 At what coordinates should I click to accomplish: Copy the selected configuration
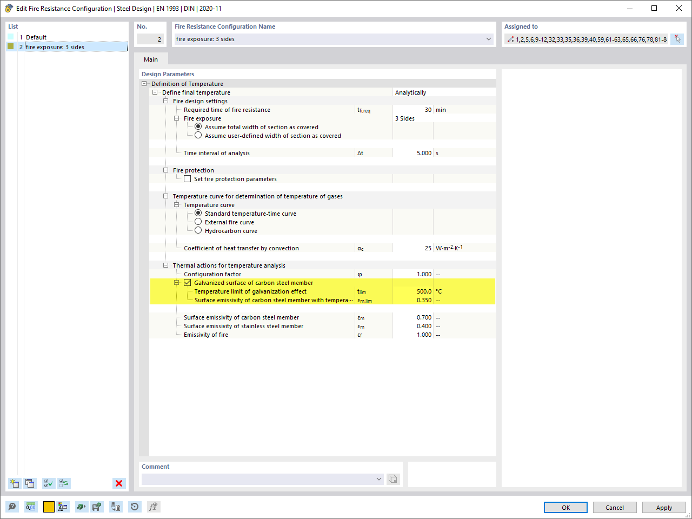(30, 483)
